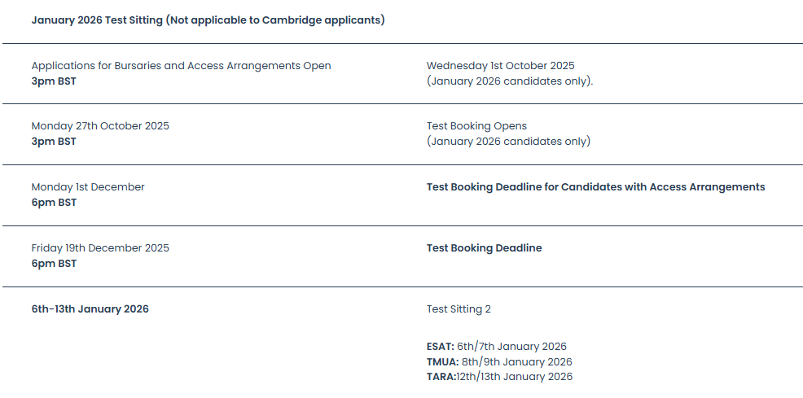Image resolution: width=803 pixels, height=398 pixels.
Task: Click the ESAT 6th/7th January 2026 line
Action: tap(496, 347)
